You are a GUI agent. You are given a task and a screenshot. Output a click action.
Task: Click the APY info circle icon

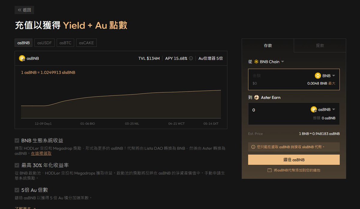click(x=190, y=58)
